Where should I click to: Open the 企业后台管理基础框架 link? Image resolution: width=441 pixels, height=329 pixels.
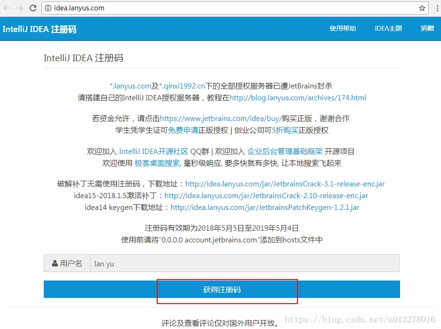tap(285, 151)
